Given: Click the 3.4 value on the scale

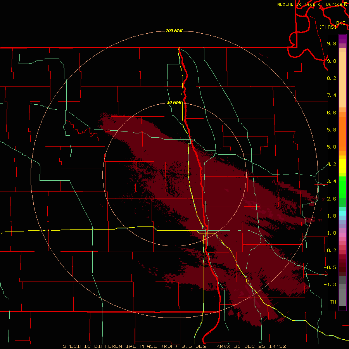Looking at the screenshot, I should (x=332, y=181).
